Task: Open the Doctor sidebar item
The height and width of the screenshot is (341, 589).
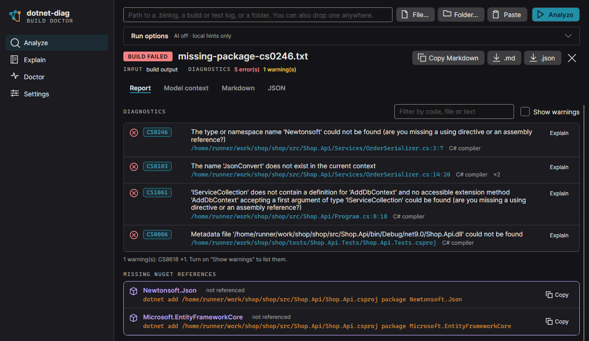Action: [x=57, y=76]
